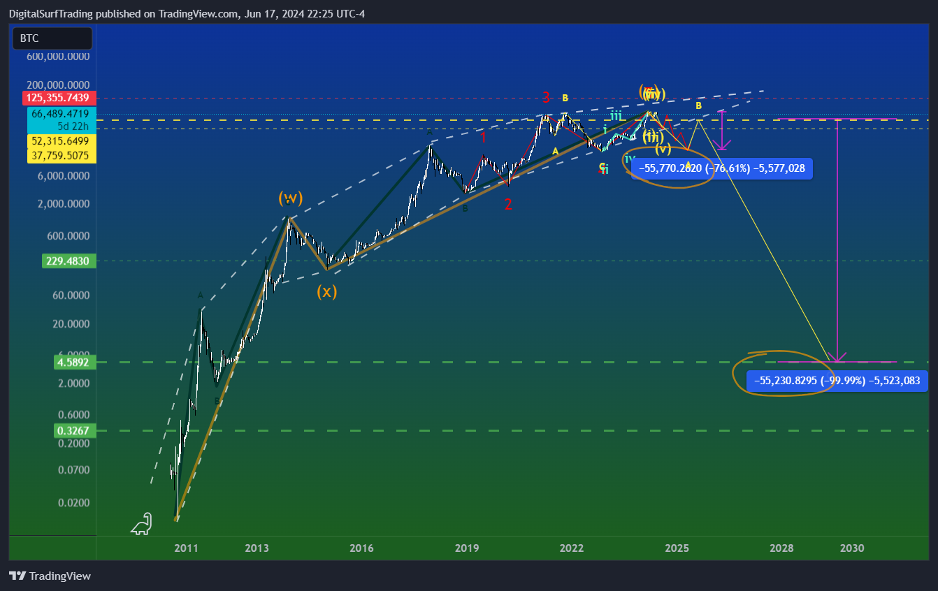This screenshot has width=938, height=591.
Task: Click the cyan 66,489.4719 current price label
Action: coord(59,114)
